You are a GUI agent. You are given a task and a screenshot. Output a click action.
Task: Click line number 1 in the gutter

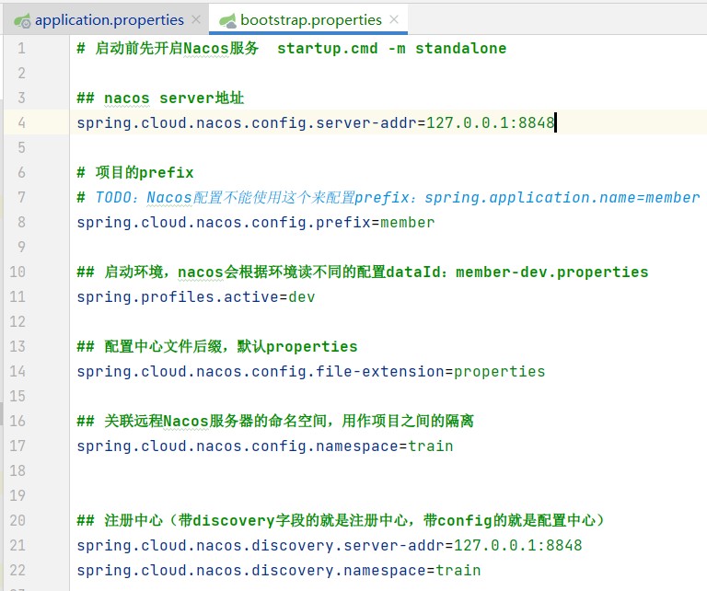click(x=21, y=48)
